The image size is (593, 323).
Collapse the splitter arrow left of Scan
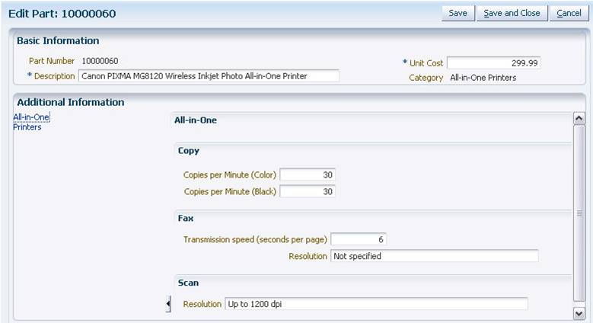[168, 304]
